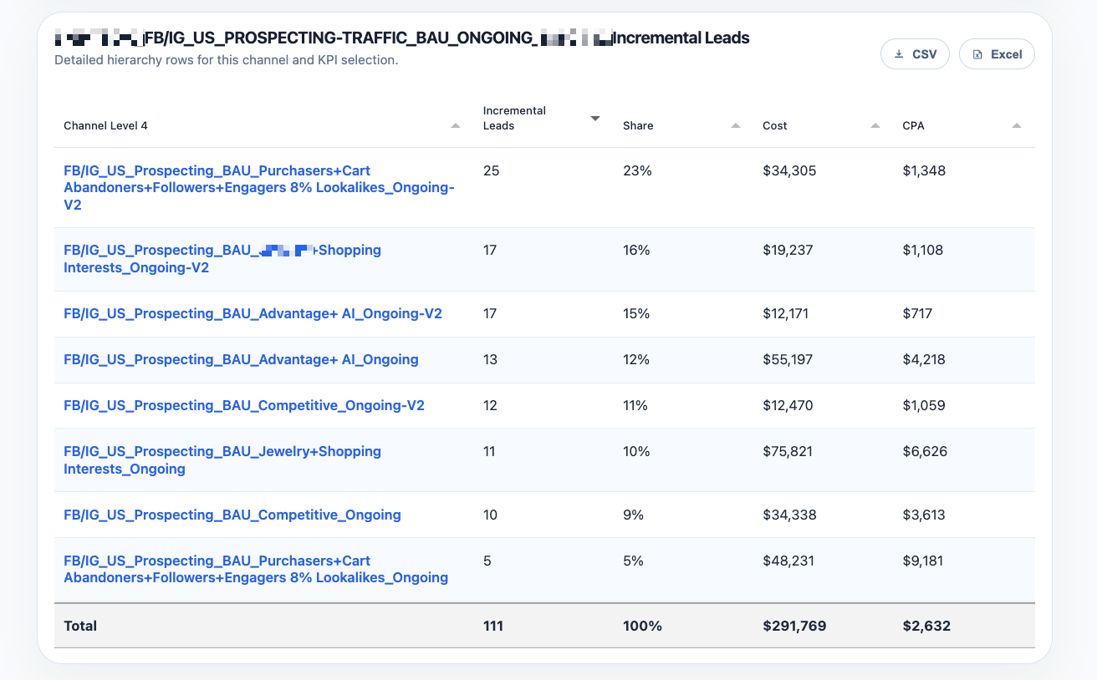This screenshot has height=680, width=1097.
Task: Select the total $291,769 cost cell
Action: [794, 626]
